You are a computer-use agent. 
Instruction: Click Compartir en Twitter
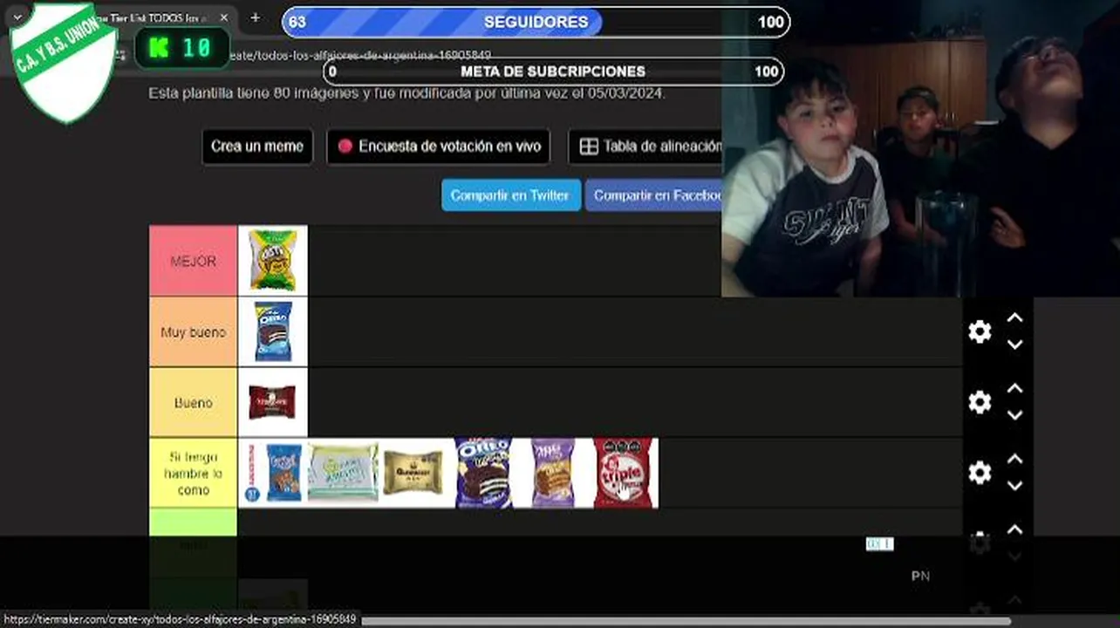click(x=510, y=195)
